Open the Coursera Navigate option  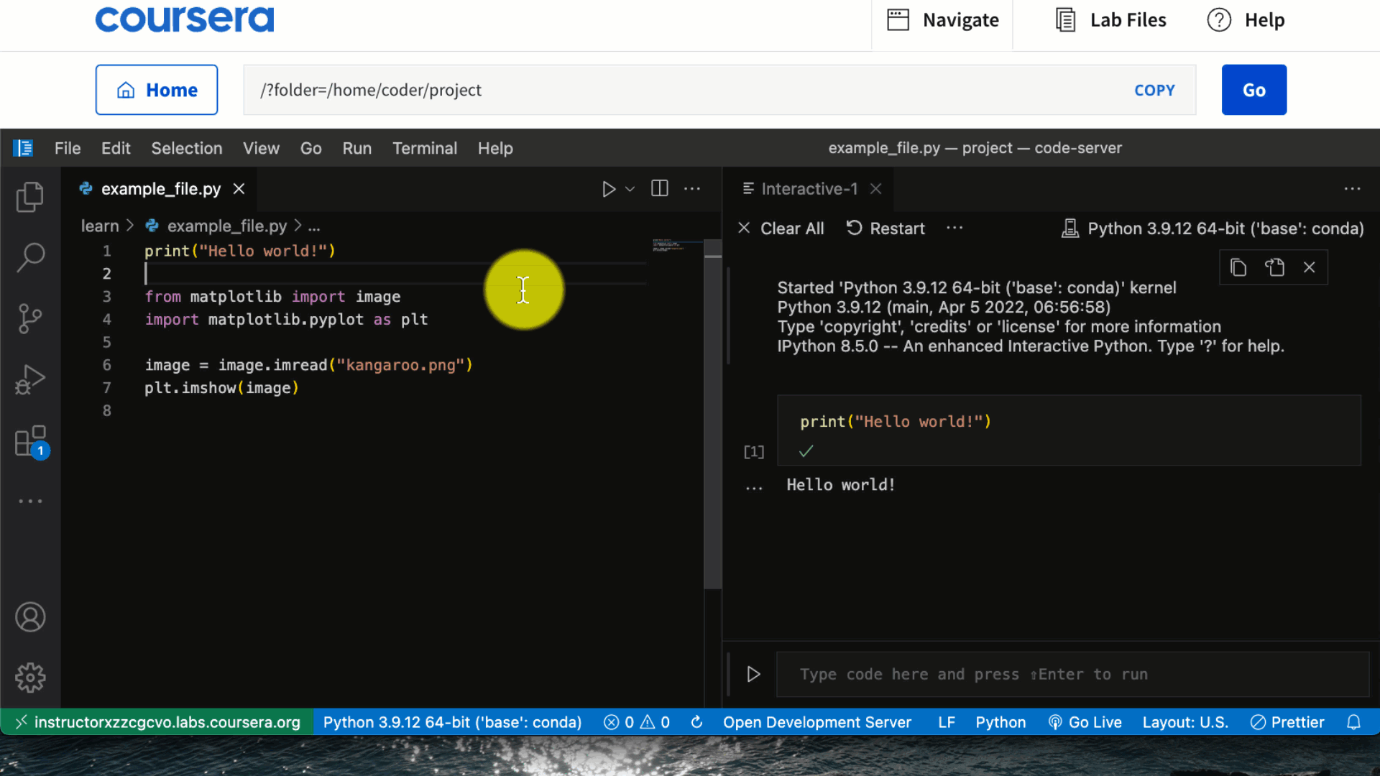pos(942,20)
